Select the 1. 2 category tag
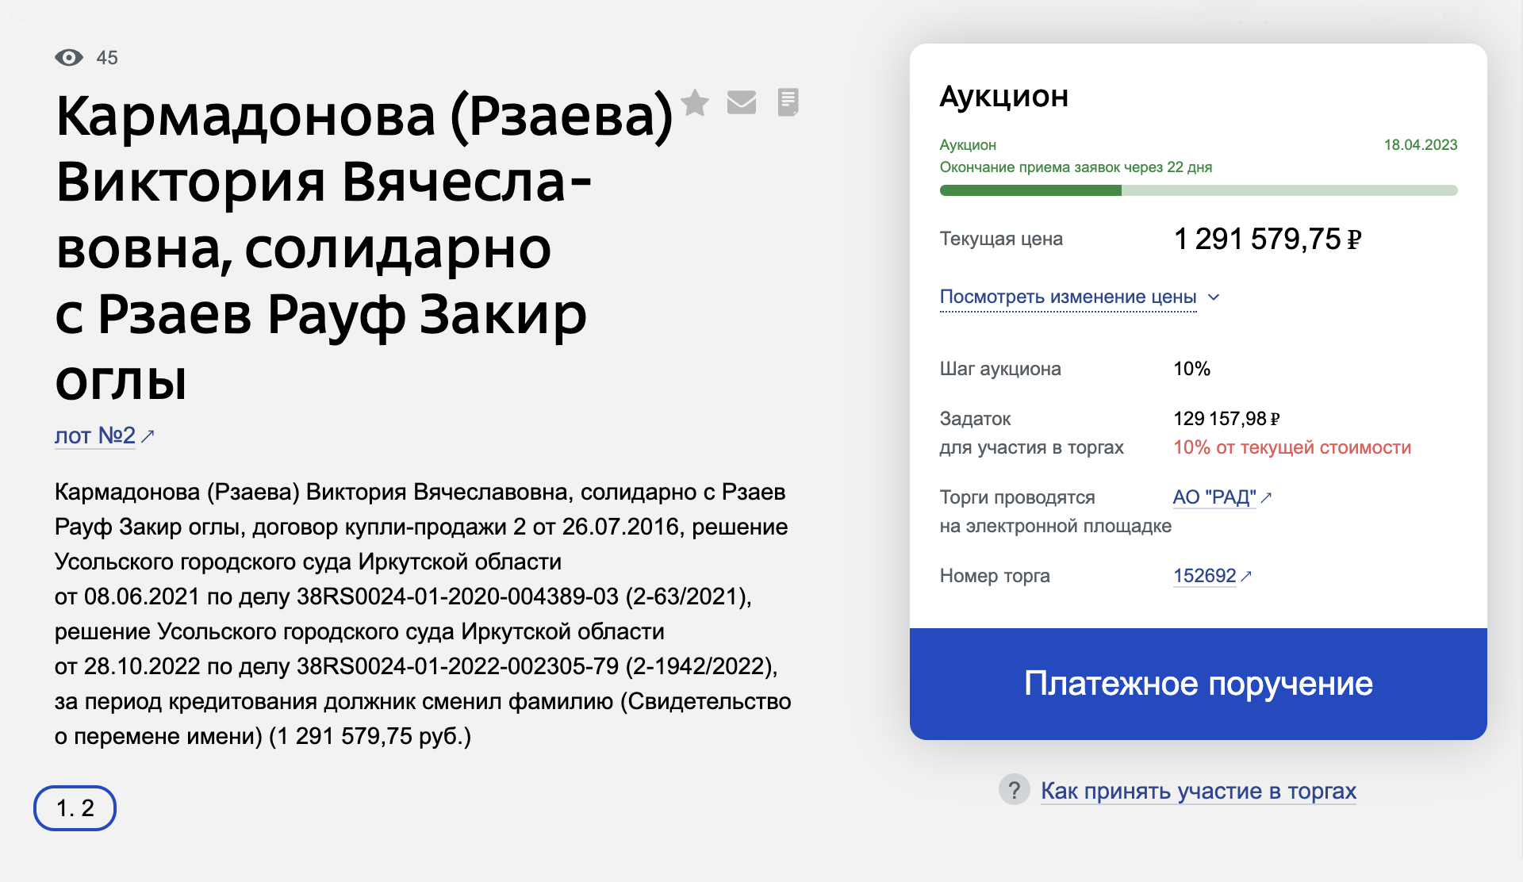Screen dimensions: 1523x882 tap(75, 808)
